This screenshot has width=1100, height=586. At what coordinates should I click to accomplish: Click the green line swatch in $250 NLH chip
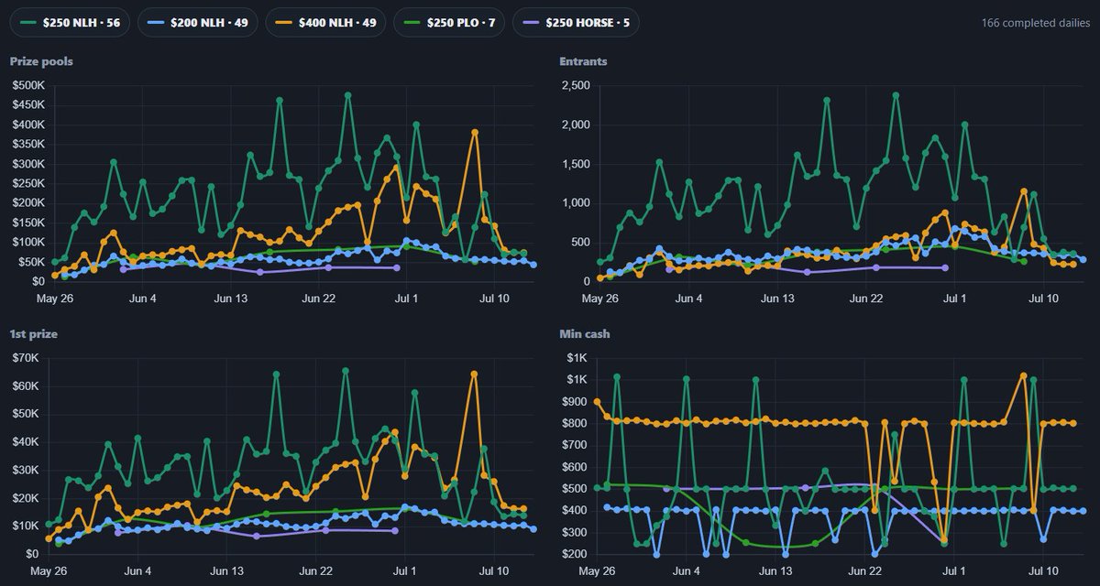(30, 22)
